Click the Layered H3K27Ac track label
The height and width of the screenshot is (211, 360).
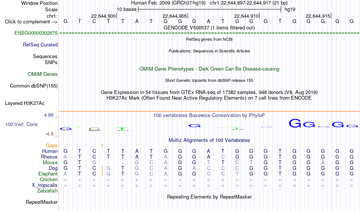point(25,103)
